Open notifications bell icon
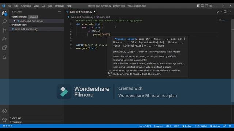 coord(230,126)
